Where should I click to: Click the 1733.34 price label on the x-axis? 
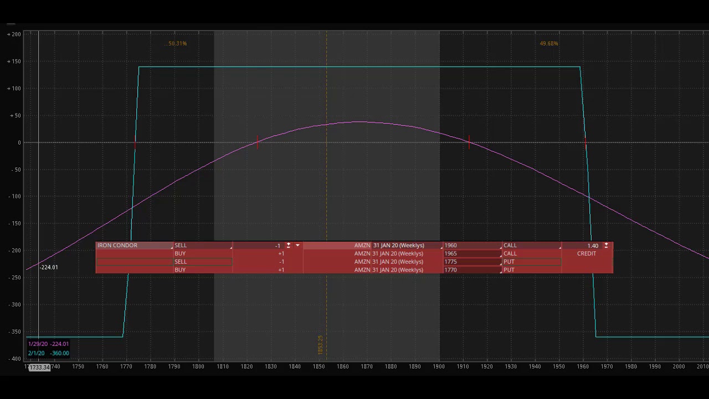[40, 367]
